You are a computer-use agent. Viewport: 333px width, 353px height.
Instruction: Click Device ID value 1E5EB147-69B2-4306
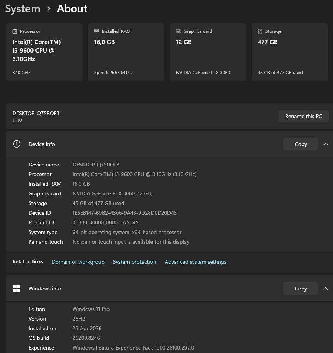(125, 213)
